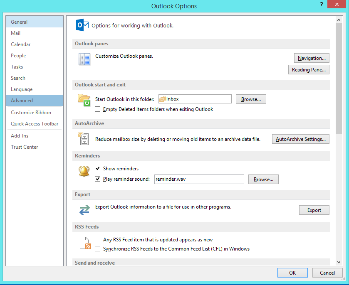The image size is (349, 285).
Task: Open the AutoArchive Settings button
Action: click(300, 139)
